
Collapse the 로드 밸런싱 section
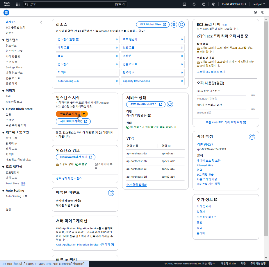click(3, 167)
